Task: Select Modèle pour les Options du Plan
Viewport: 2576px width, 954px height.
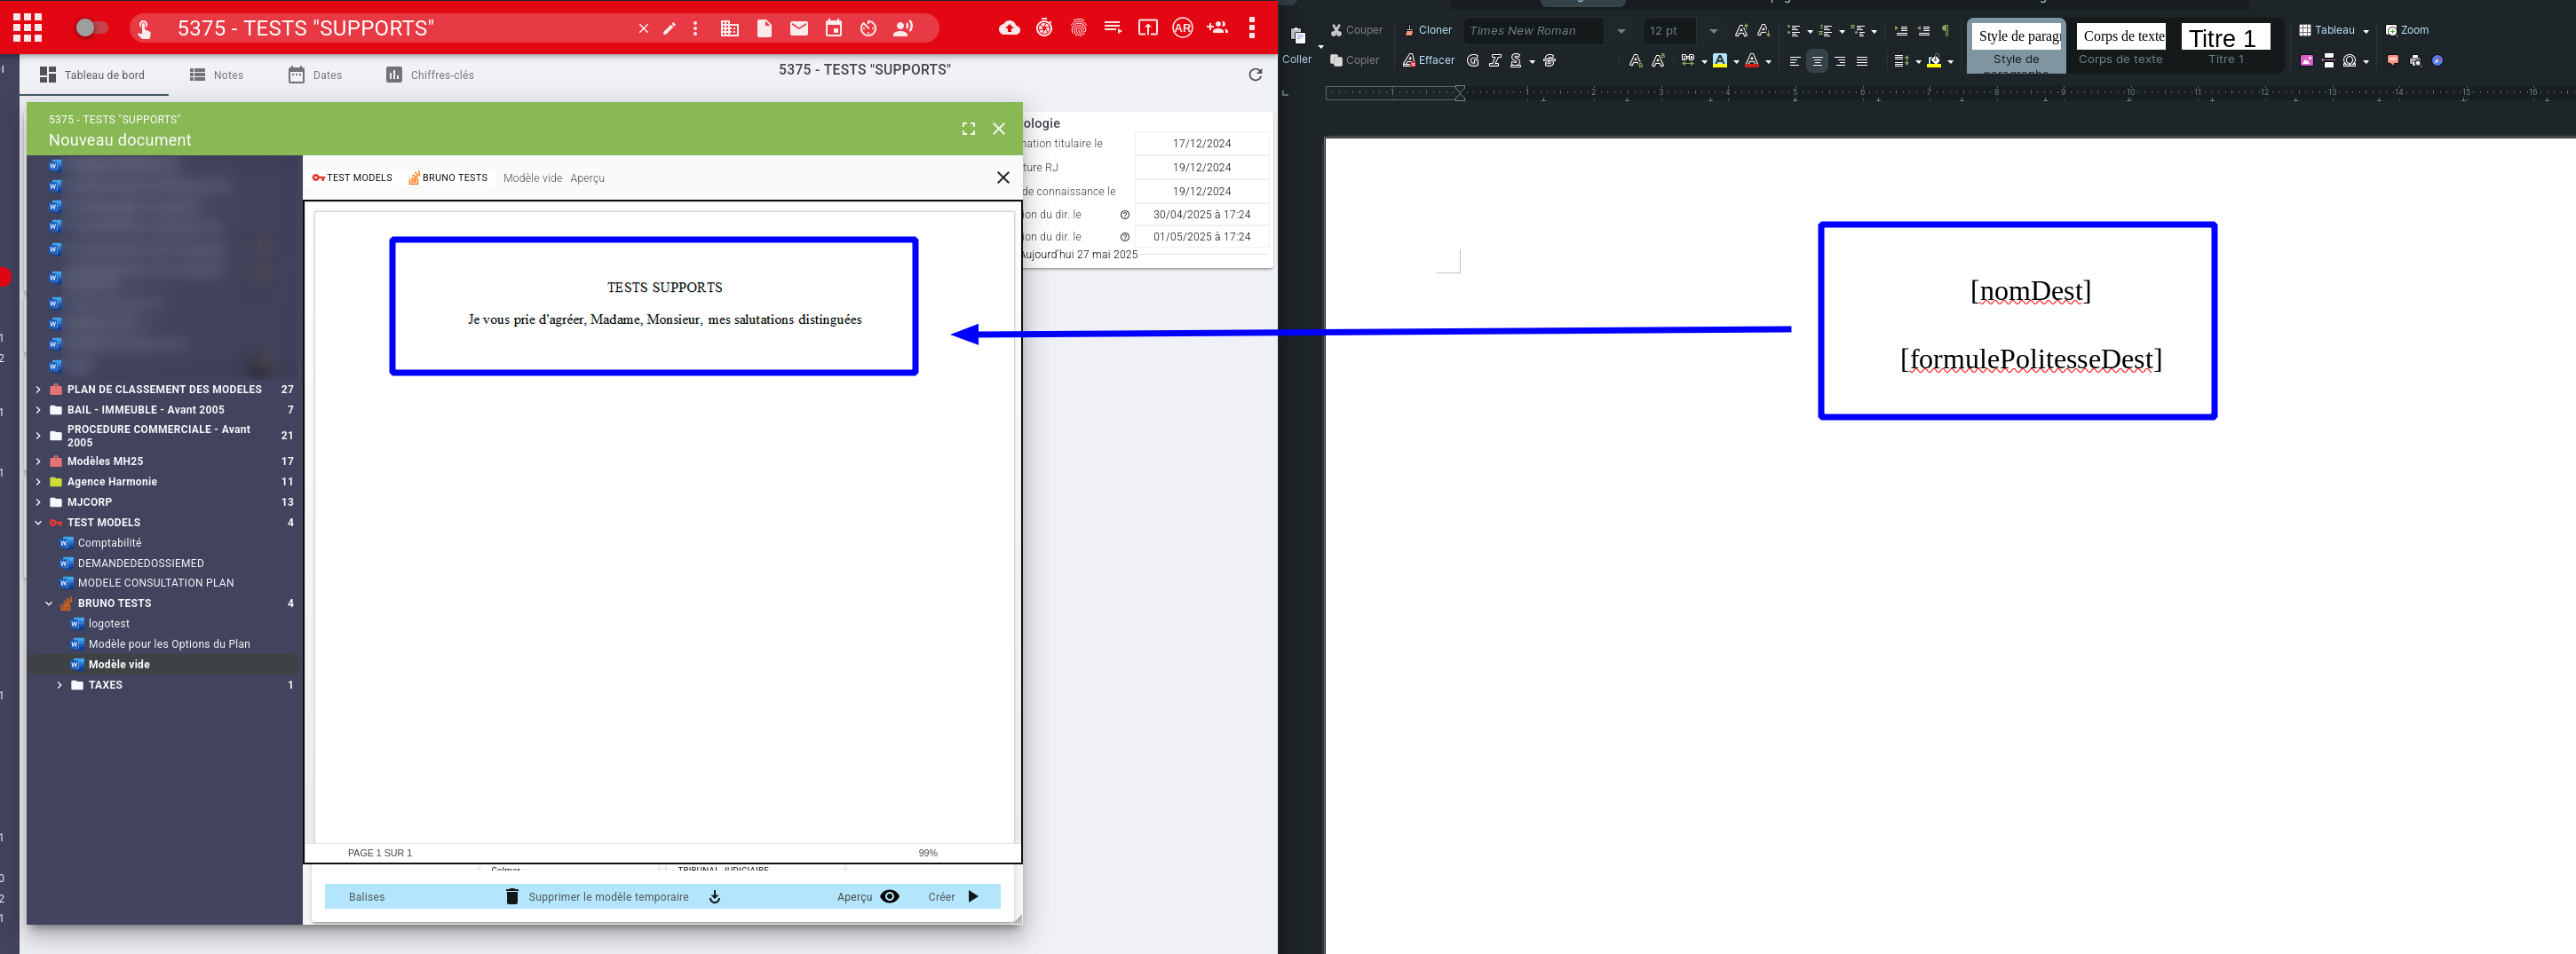Action: (x=169, y=644)
